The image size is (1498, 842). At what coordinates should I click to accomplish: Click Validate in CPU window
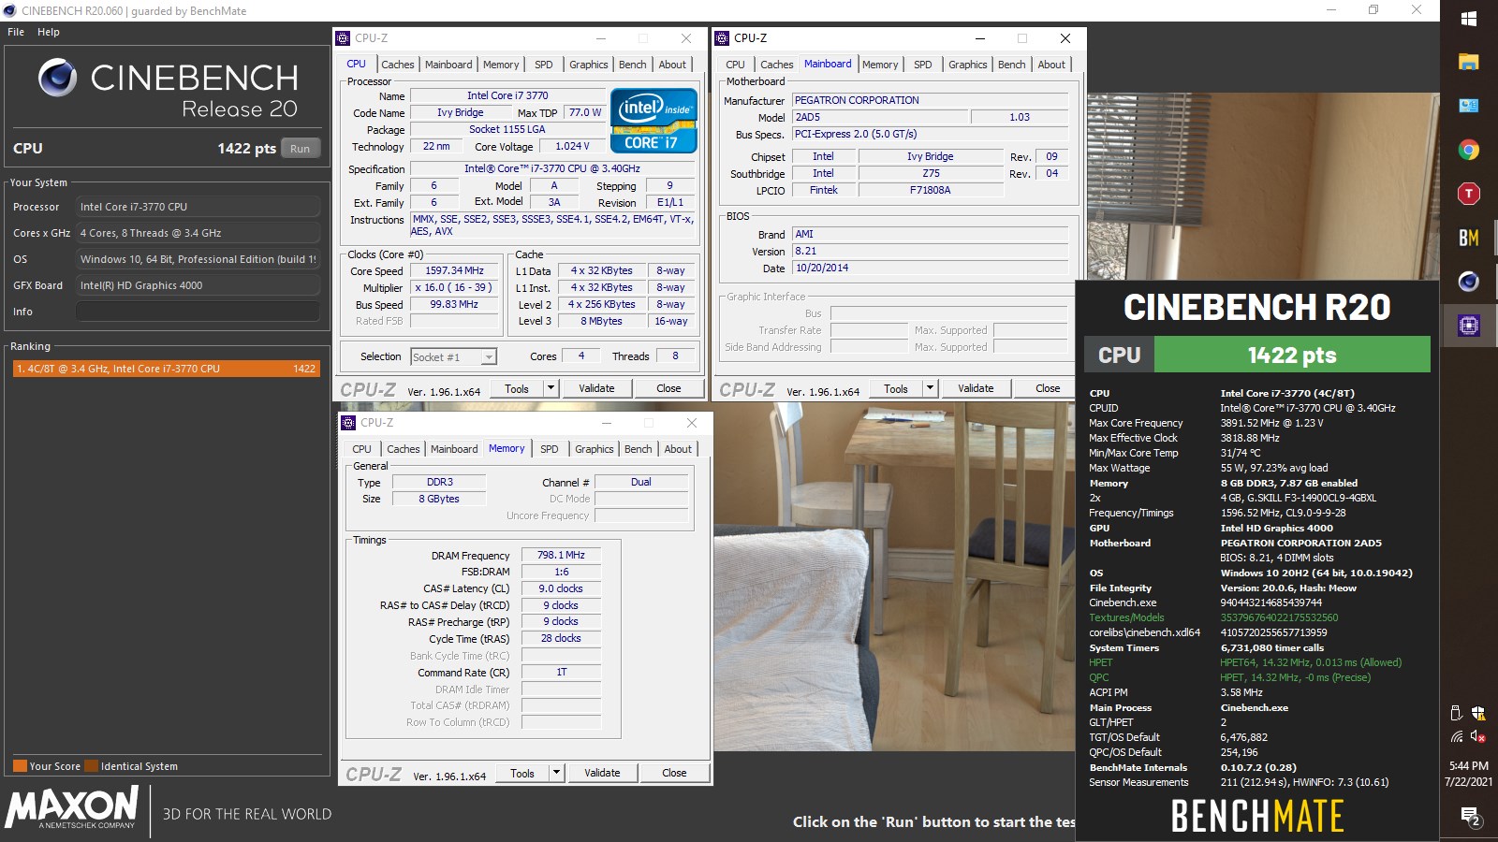(596, 388)
